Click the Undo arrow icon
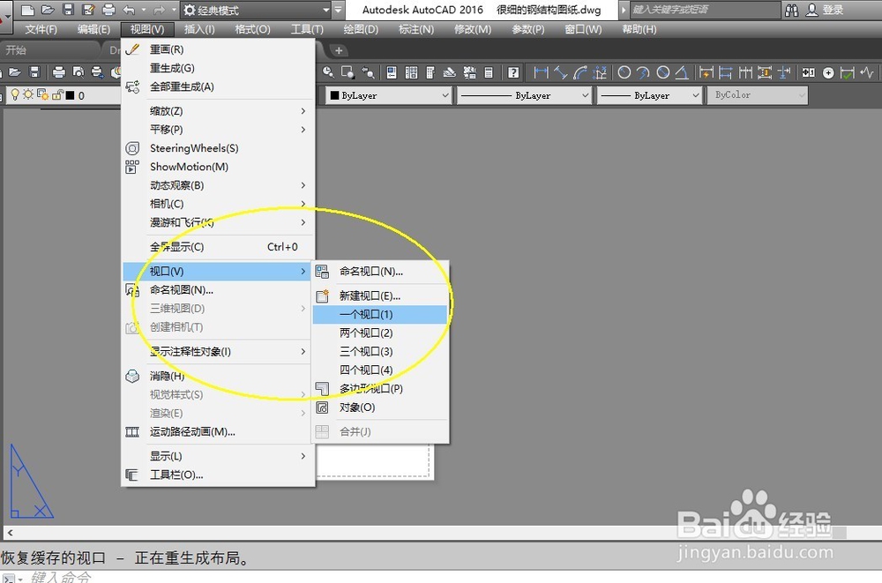 [129, 10]
